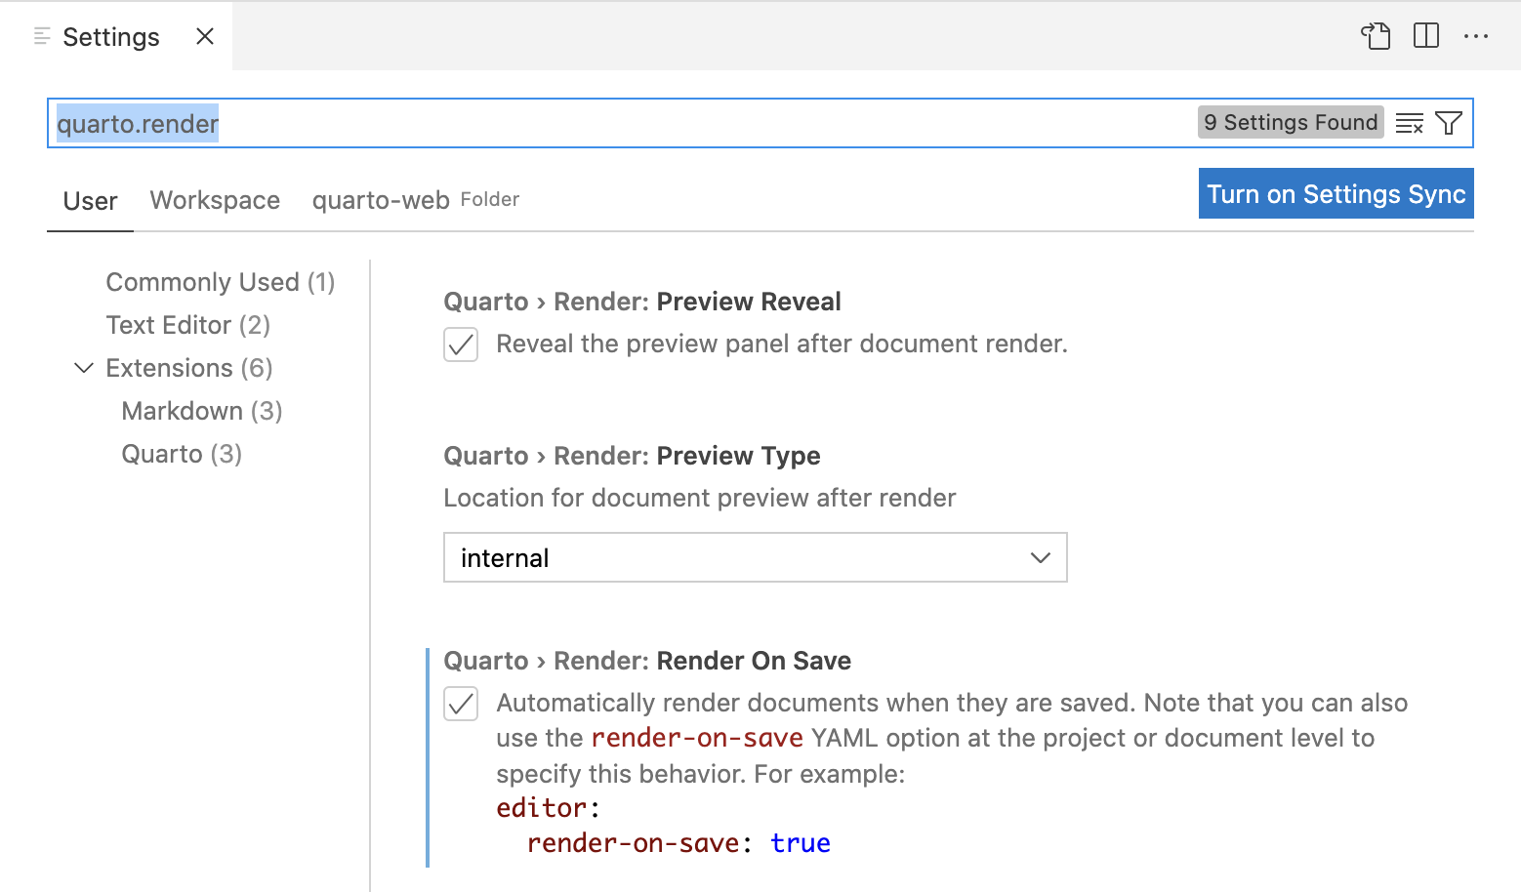Disable the Render On Save checkbox
The width and height of the screenshot is (1521, 892).
pyautogui.click(x=461, y=704)
